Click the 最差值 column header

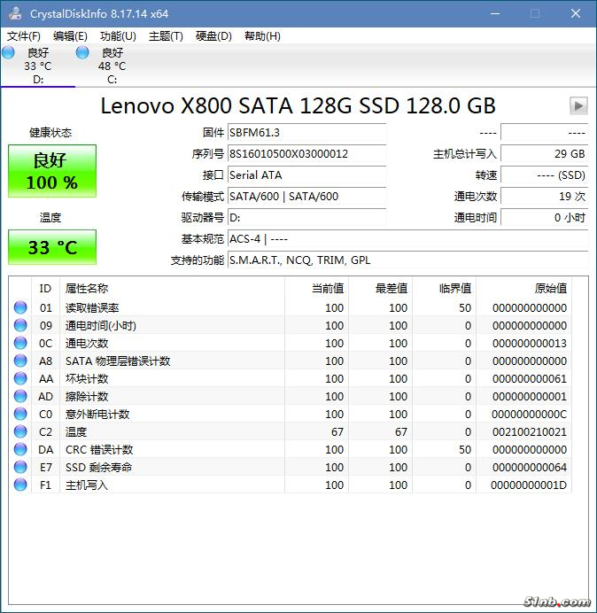tap(380, 289)
